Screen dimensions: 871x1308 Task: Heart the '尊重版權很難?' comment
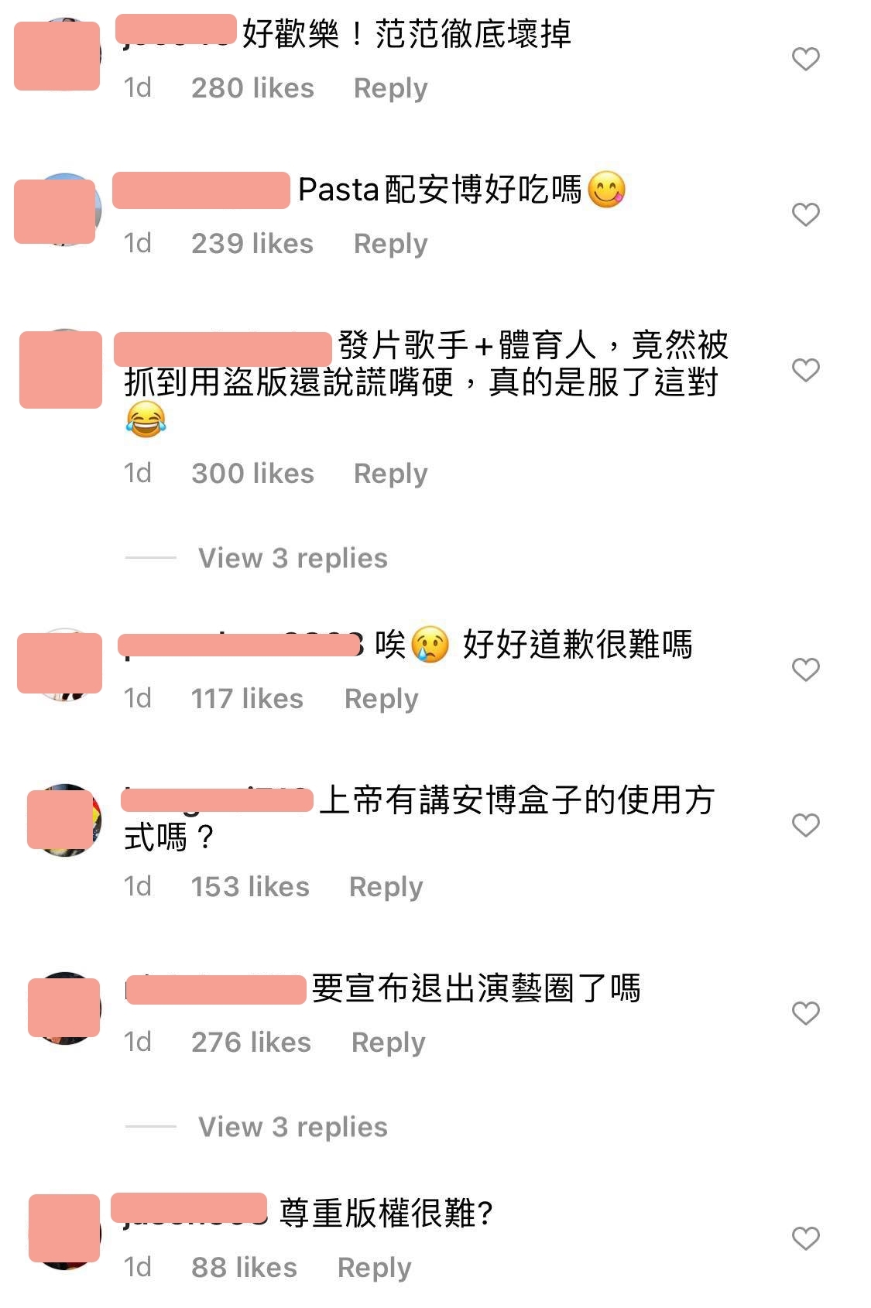pos(805,1238)
